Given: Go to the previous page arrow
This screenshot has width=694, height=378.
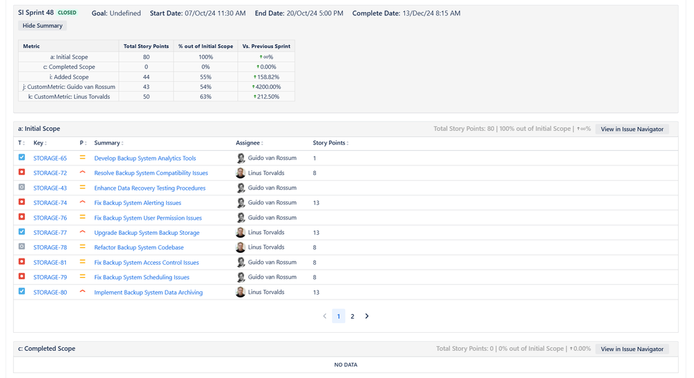Looking at the screenshot, I should tap(324, 316).
